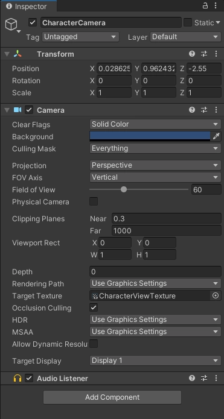
Task: Open Transform component help reference
Action: point(192,54)
